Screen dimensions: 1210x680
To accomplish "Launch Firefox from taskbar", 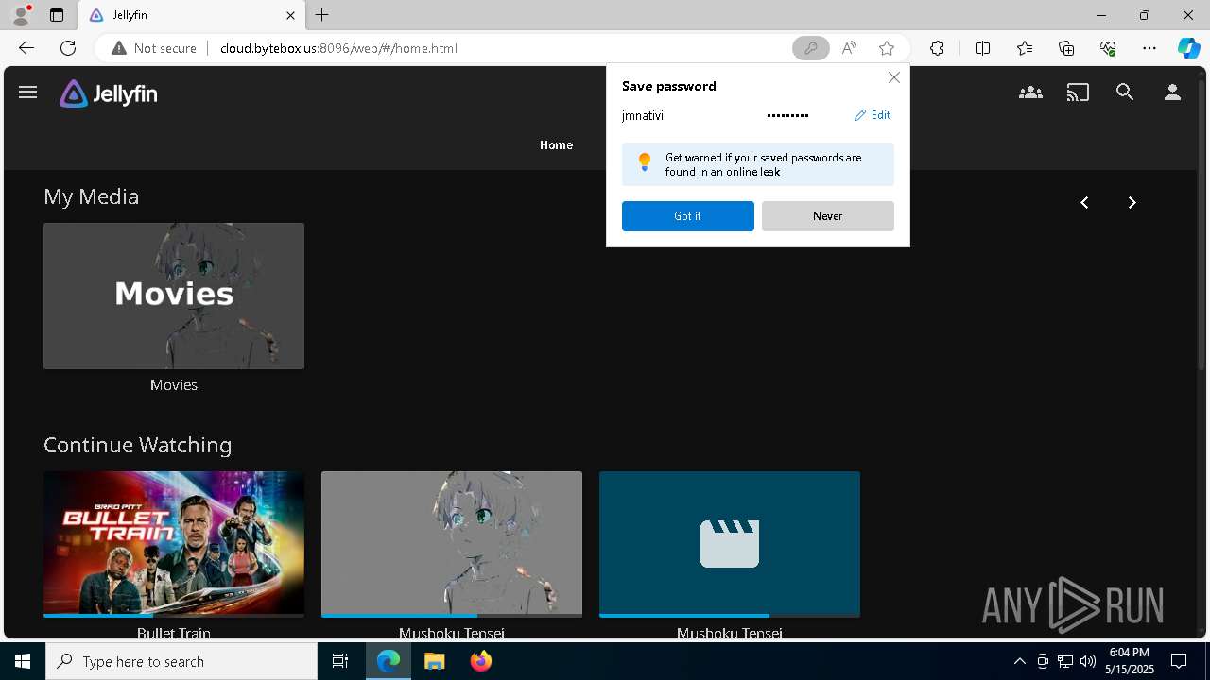I will click(481, 661).
